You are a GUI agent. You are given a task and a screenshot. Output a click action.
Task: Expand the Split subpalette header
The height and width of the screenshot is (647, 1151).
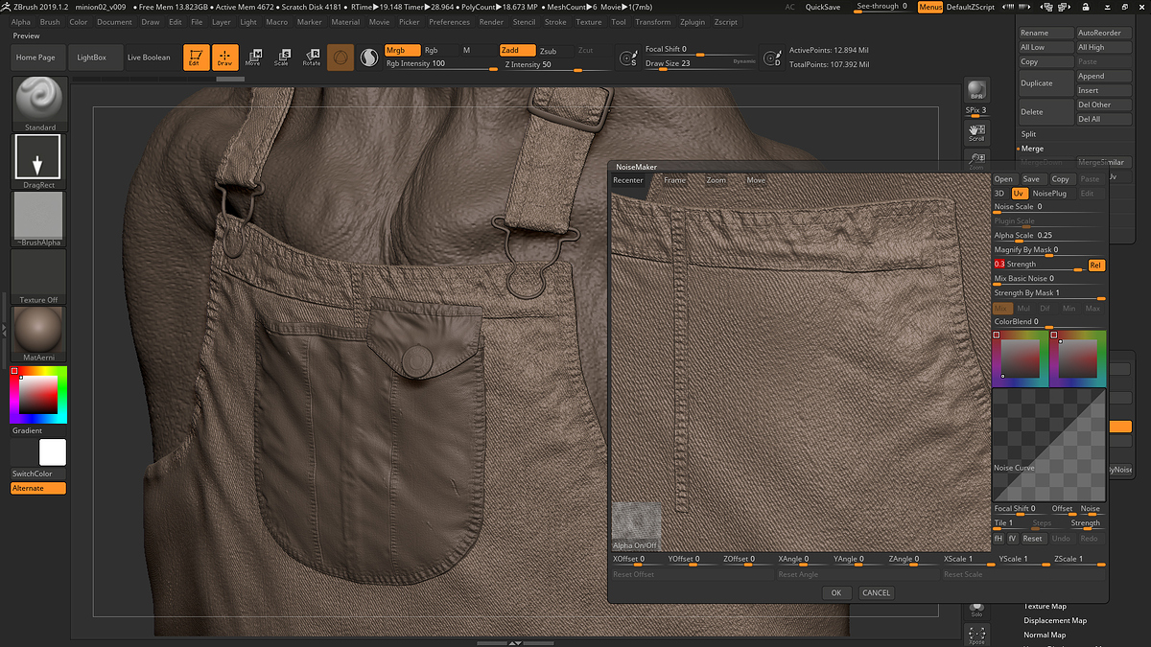coord(1028,134)
